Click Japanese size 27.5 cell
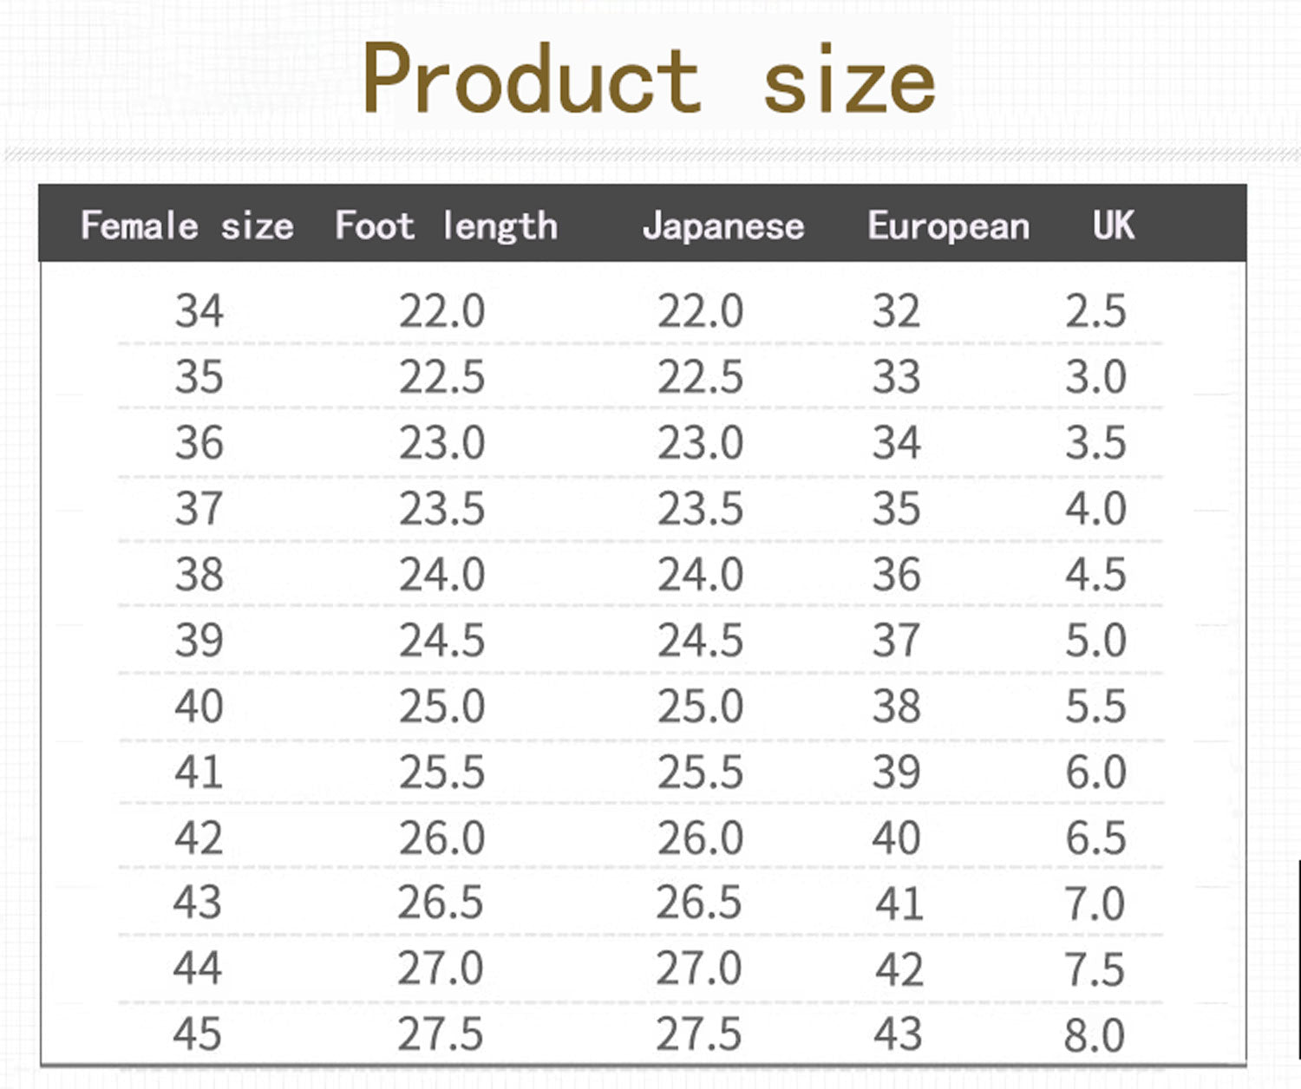Viewport: 1301px width, 1089px height. tap(698, 1034)
